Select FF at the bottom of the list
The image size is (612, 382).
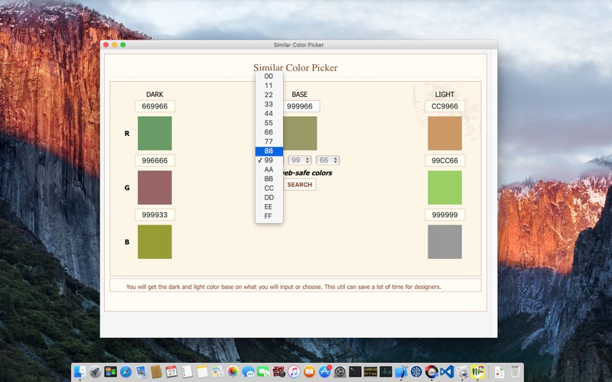click(x=269, y=216)
